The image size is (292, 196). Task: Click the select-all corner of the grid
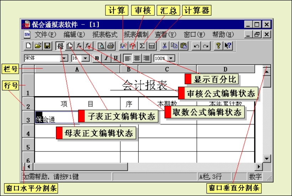tap(28, 69)
